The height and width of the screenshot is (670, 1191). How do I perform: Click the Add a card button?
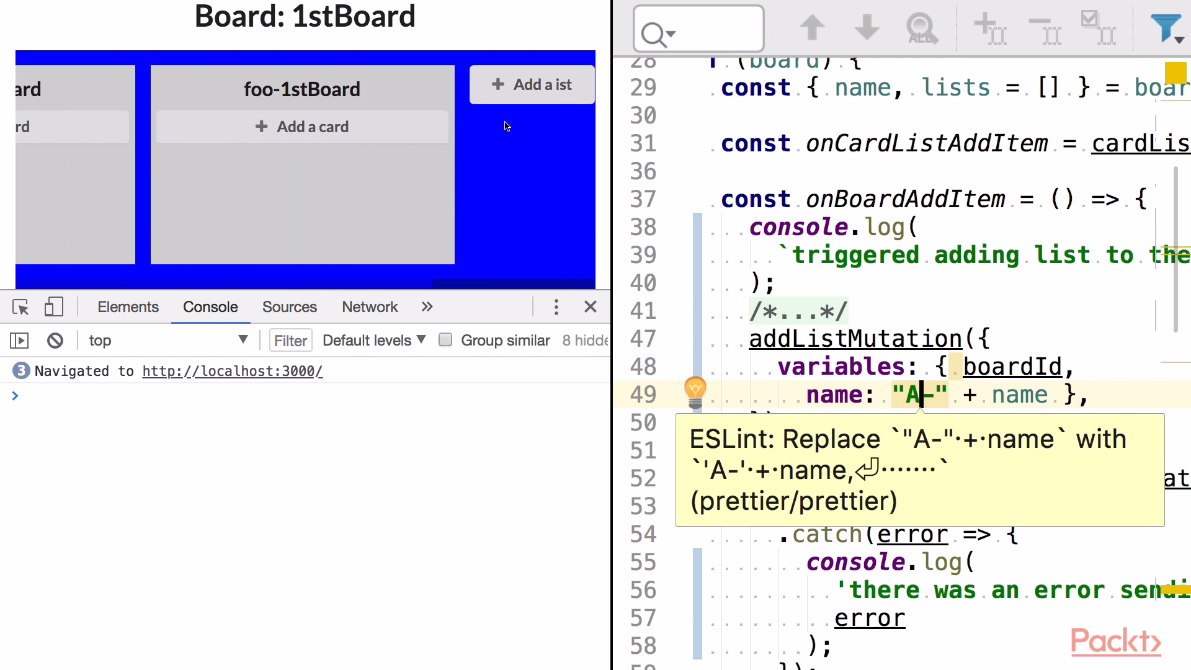303,126
